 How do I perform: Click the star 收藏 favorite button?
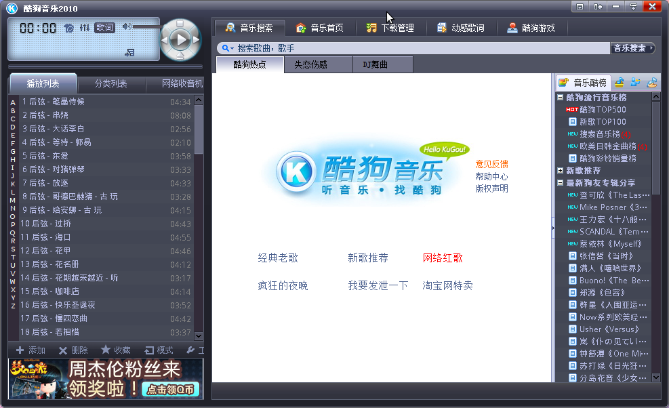tap(116, 350)
